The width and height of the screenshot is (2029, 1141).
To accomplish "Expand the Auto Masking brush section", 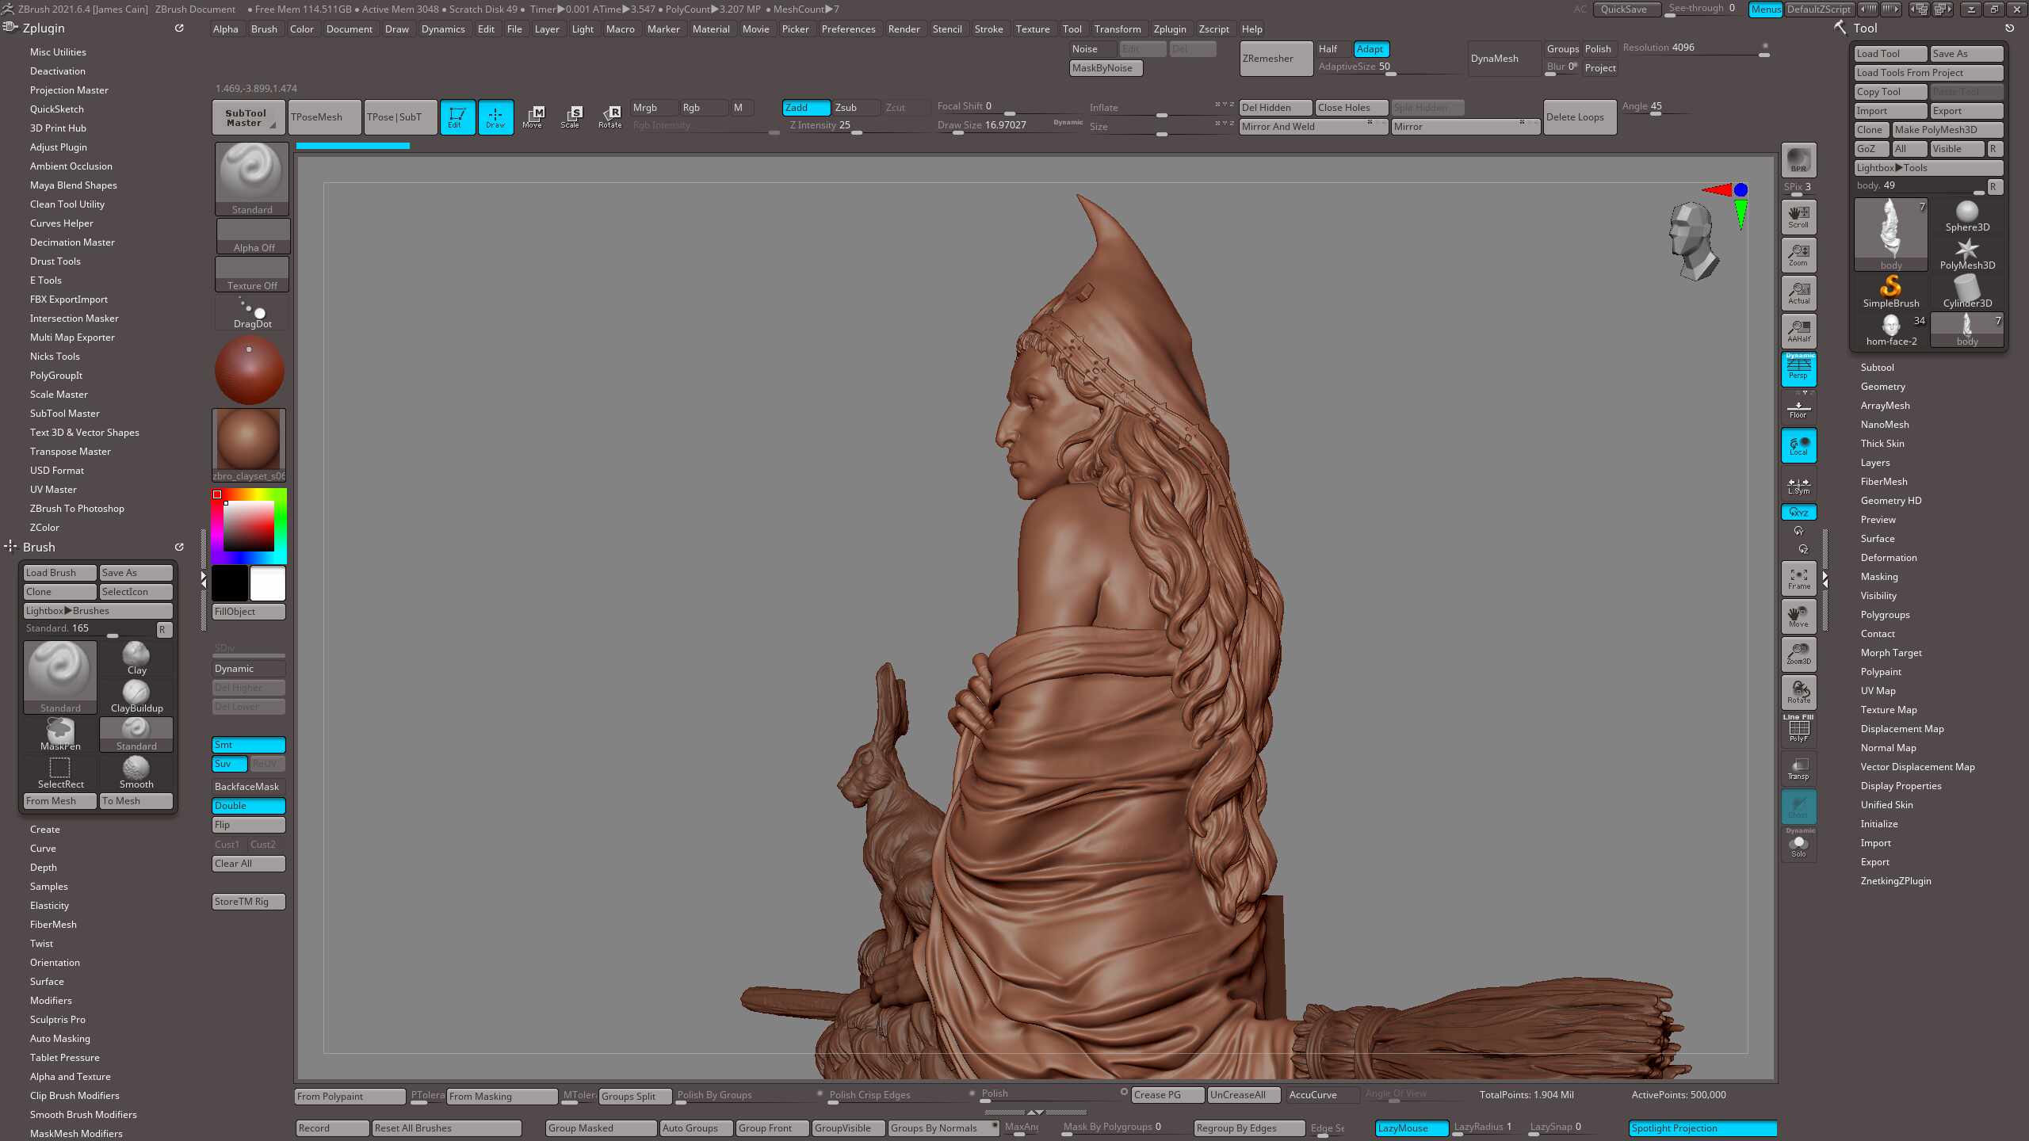I will pos(60,1039).
